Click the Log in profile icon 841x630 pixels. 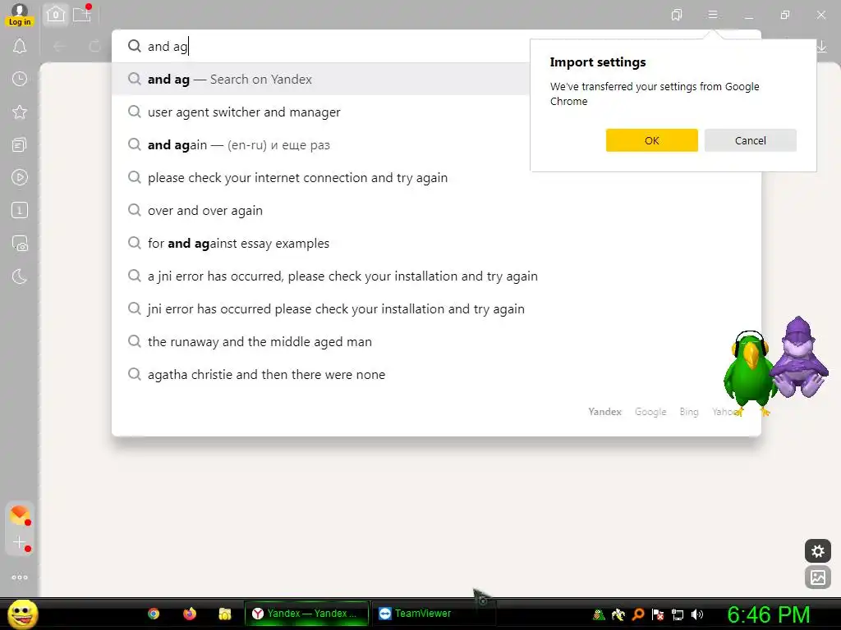pyautogui.click(x=20, y=15)
